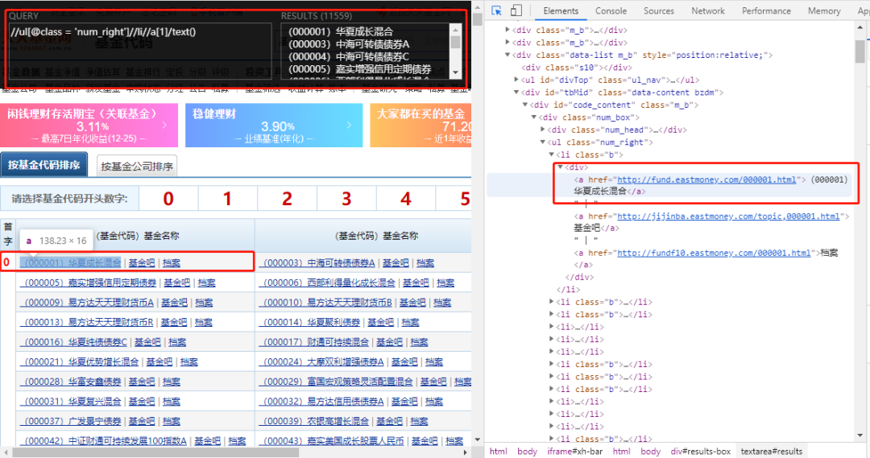Click the results box scroll up arrow
The height and width of the screenshot is (458, 870).
[x=455, y=30]
